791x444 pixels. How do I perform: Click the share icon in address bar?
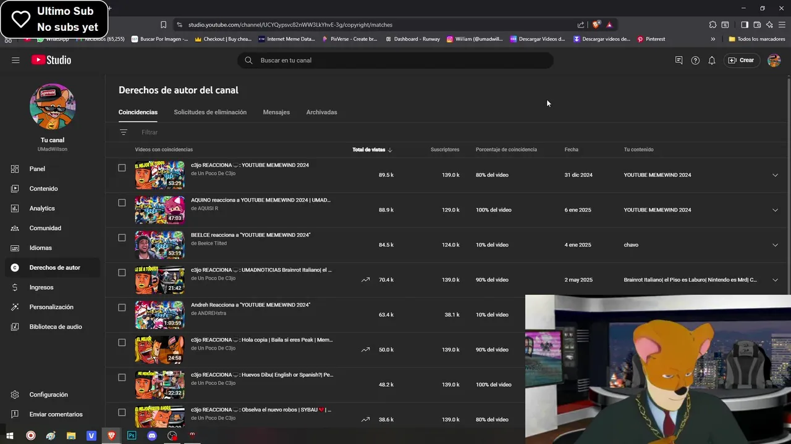[x=581, y=25]
